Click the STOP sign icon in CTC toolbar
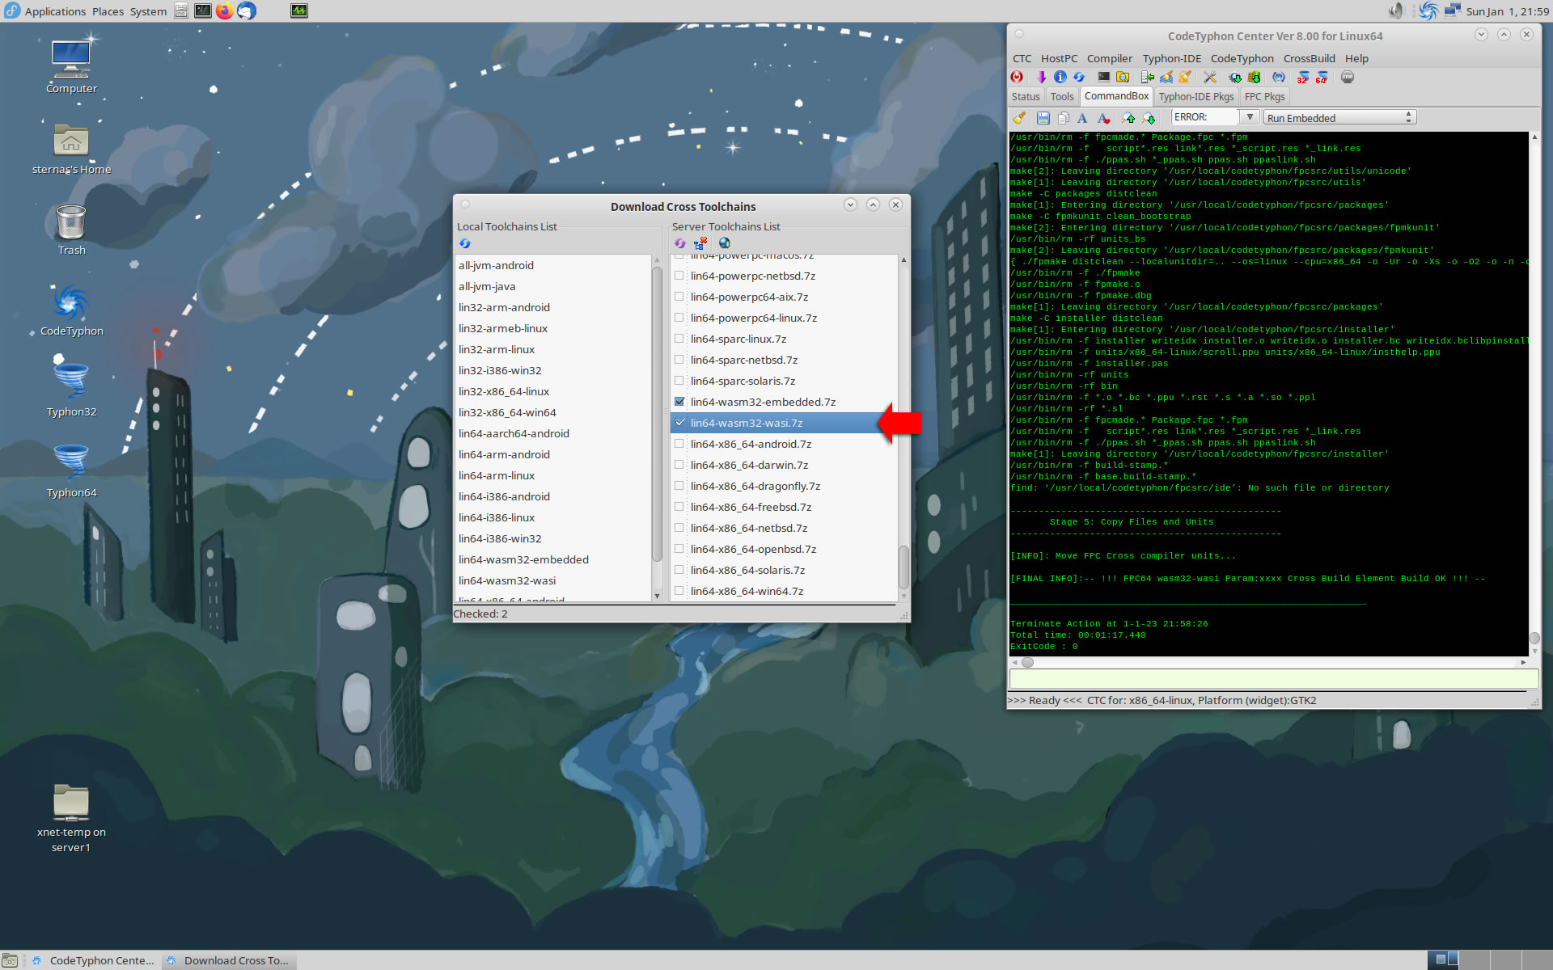Image resolution: width=1553 pixels, height=970 pixels. coord(1348,78)
